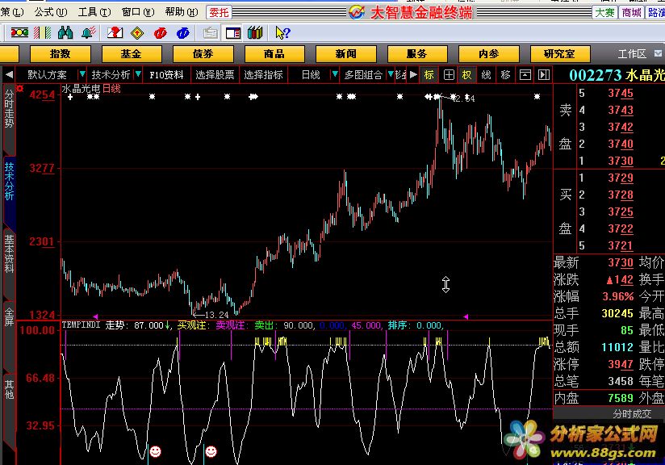Click the 商城 button

click(631, 12)
